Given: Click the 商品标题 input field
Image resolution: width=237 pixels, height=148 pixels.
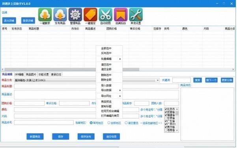Looking at the screenshot, I should coord(97,86).
